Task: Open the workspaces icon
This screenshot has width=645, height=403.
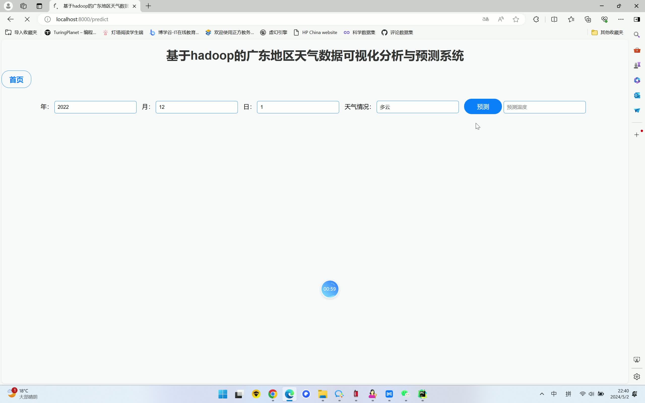Action: coord(23,6)
